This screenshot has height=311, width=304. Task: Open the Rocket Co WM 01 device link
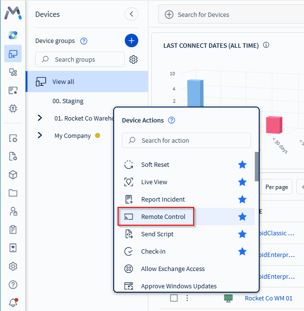pos(268,298)
